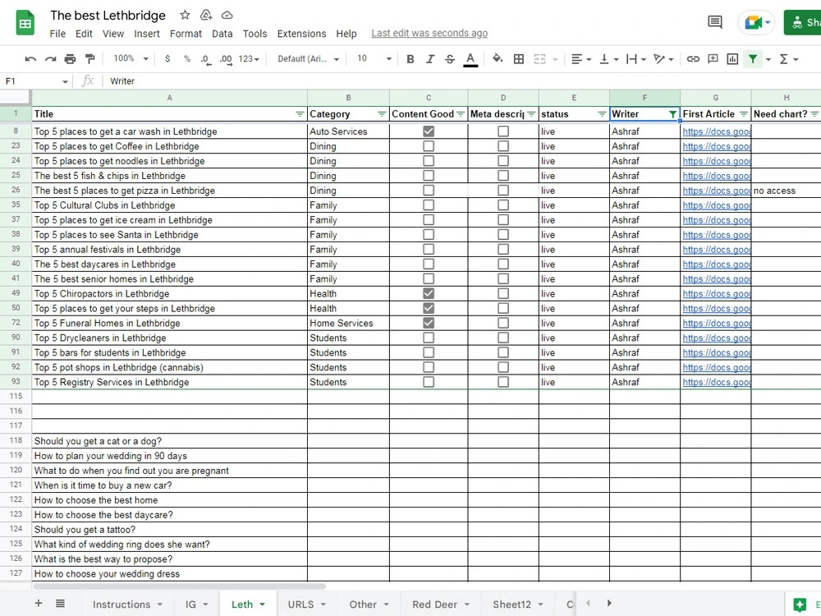View cloud document status icon
The image size is (821, 616).
click(227, 15)
